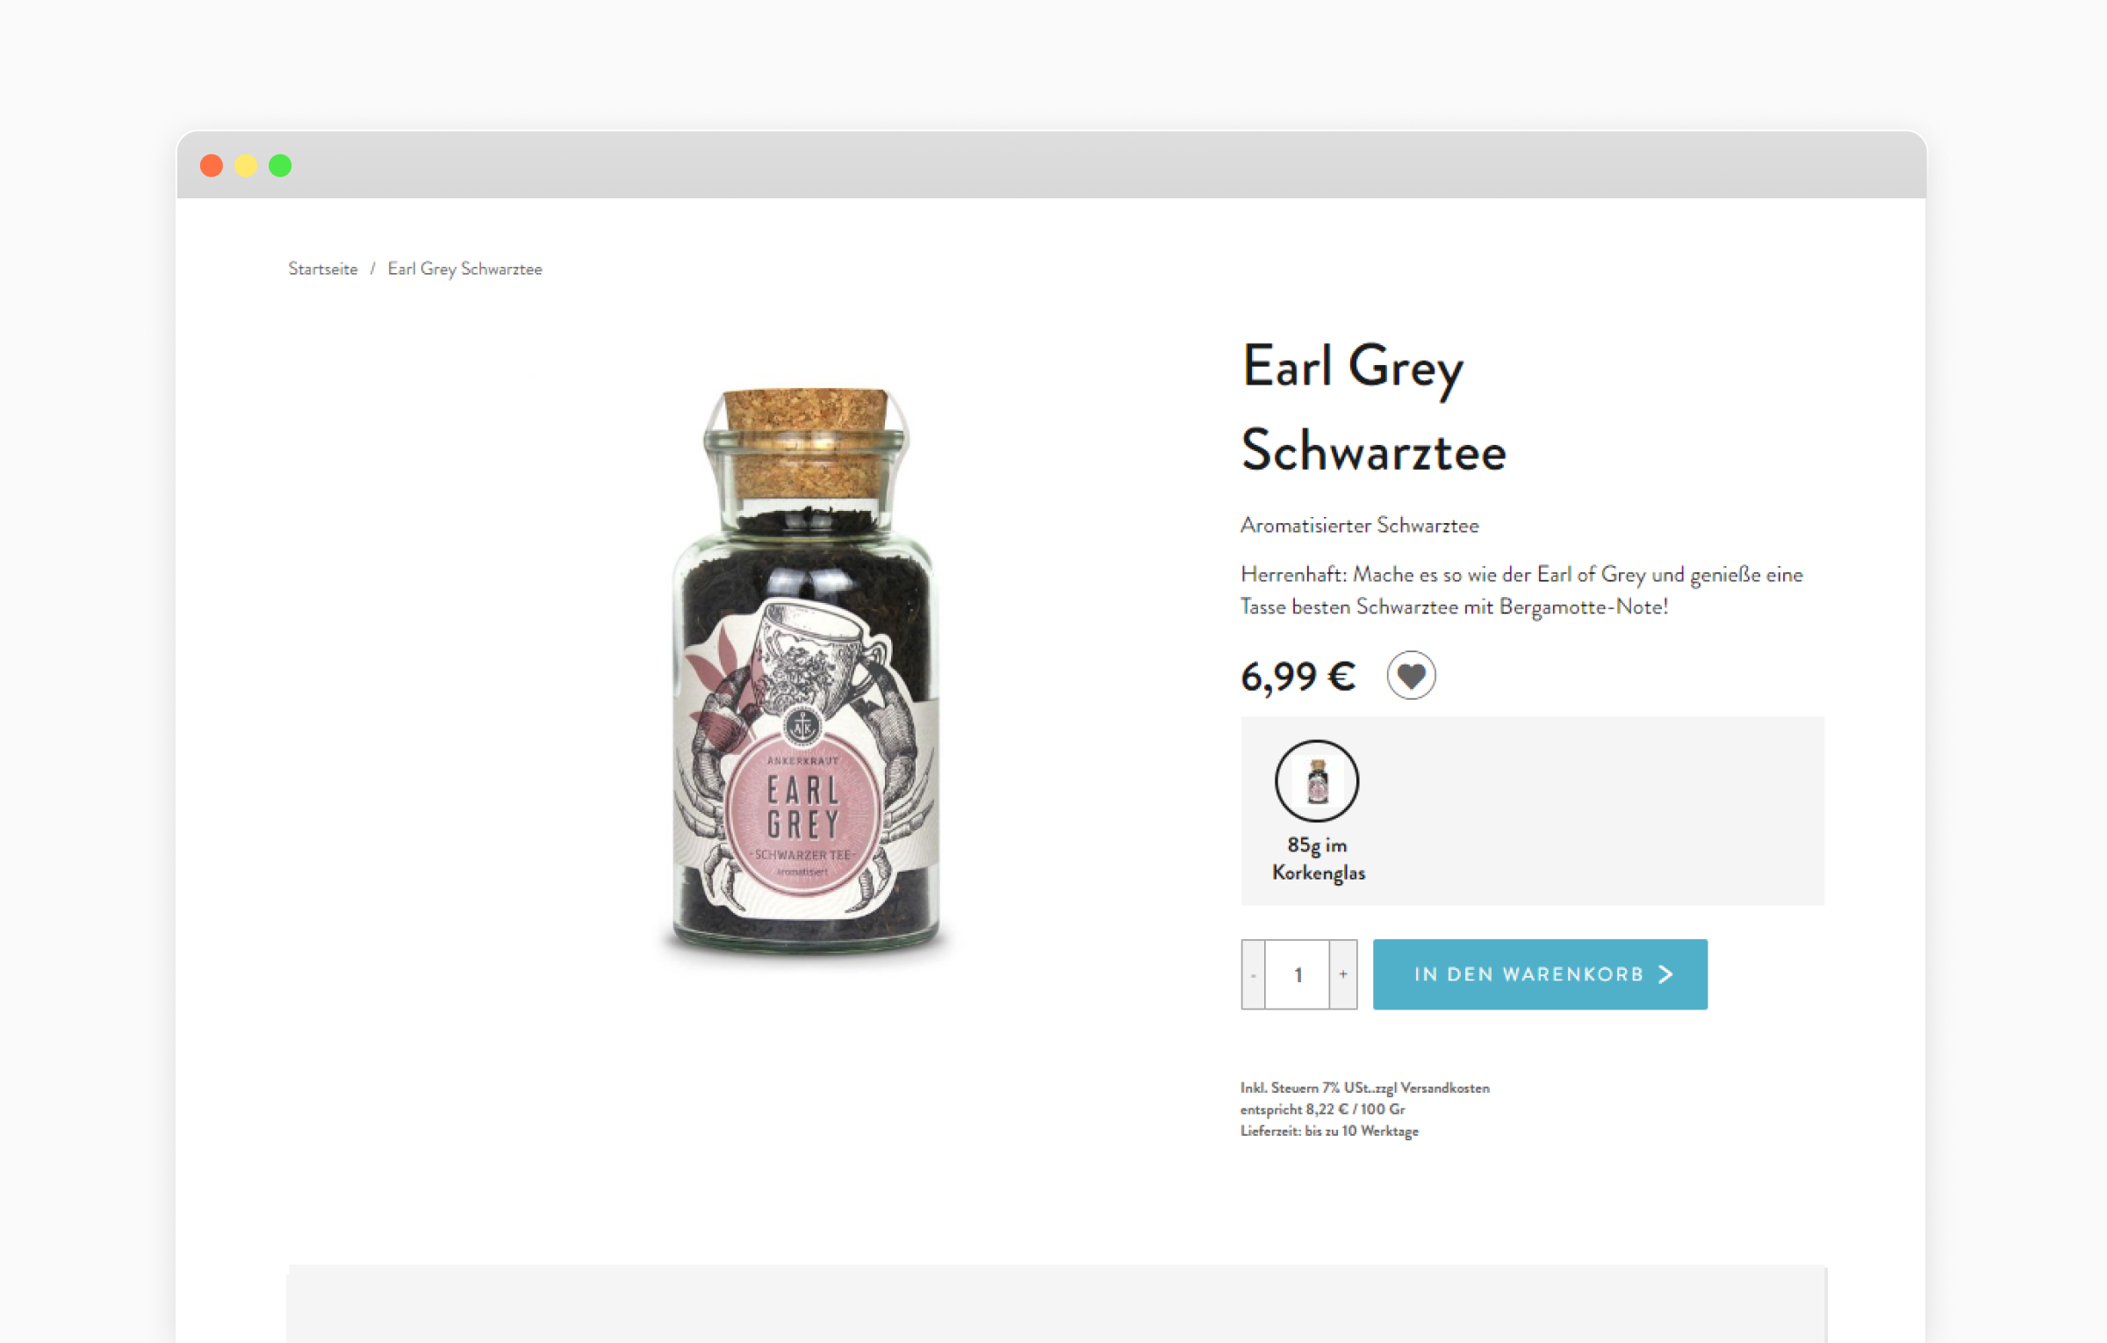Click the green maximize window dot

click(x=280, y=165)
